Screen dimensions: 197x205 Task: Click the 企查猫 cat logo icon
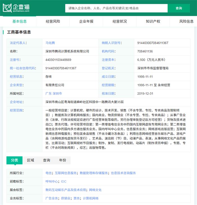coord(7,8)
